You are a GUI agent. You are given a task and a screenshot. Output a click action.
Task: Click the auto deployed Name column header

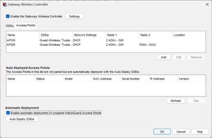point(20,79)
